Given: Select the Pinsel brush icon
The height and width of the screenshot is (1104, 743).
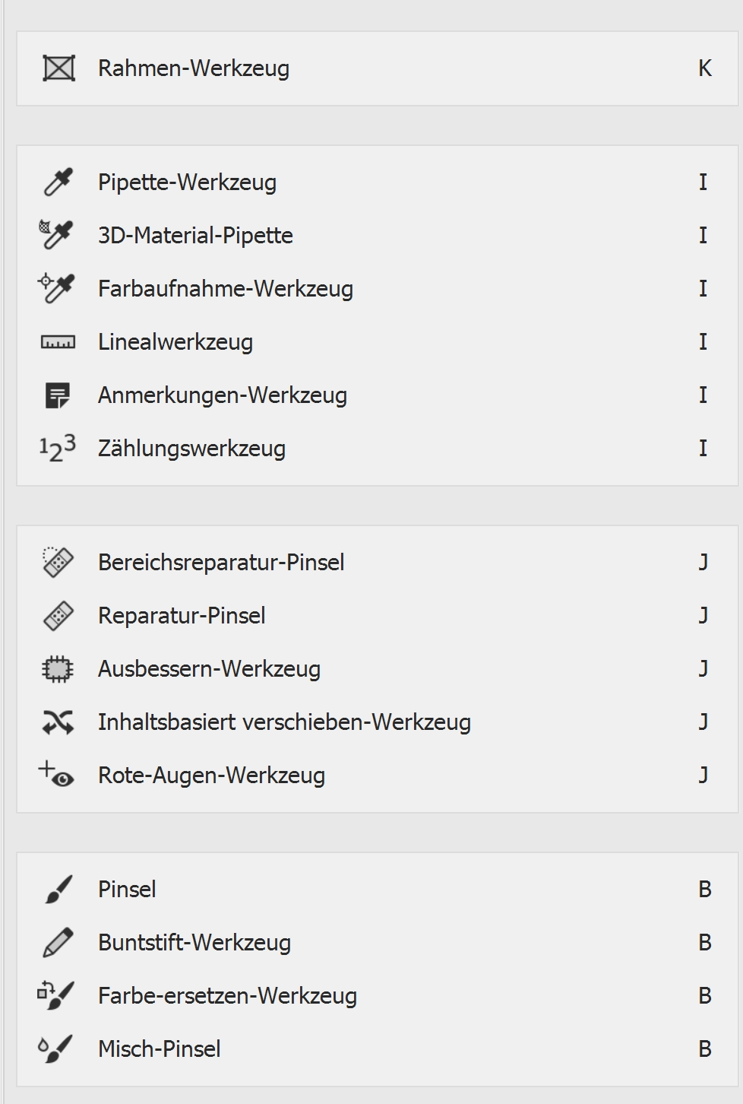Looking at the screenshot, I should [x=58, y=889].
